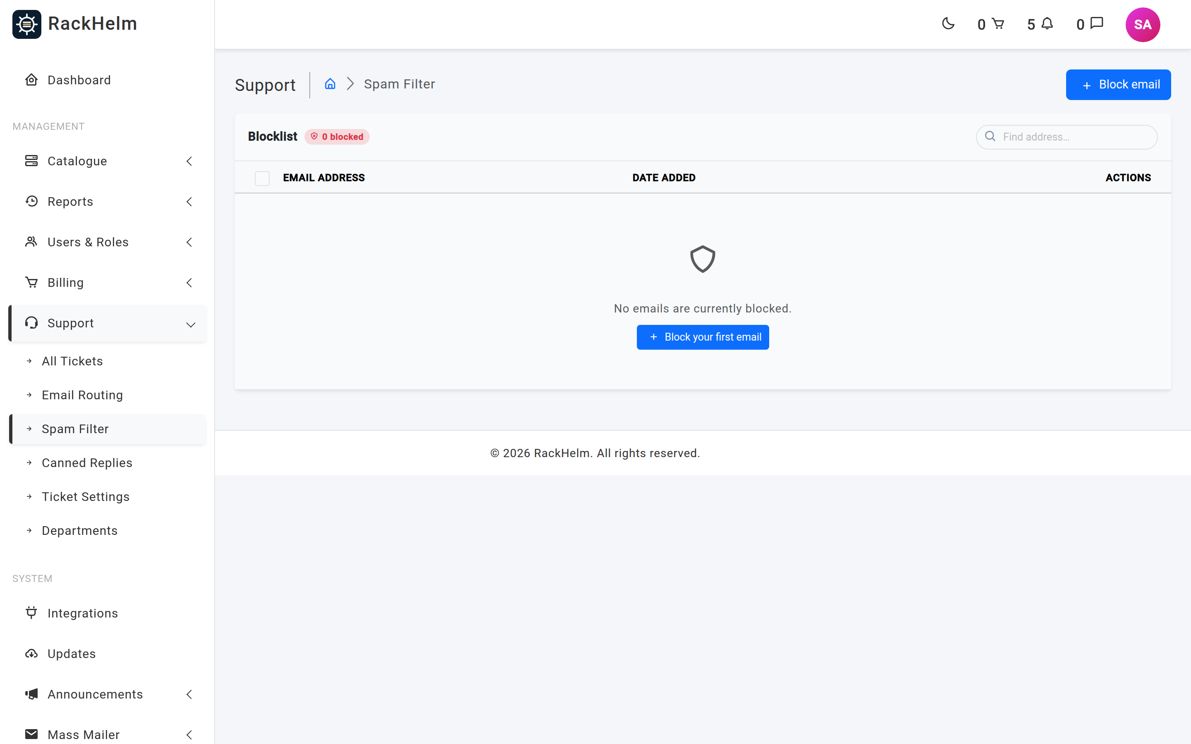Click the search magnifier icon in Find address
Viewport: 1191px width, 744px height.
[x=990, y=136]
